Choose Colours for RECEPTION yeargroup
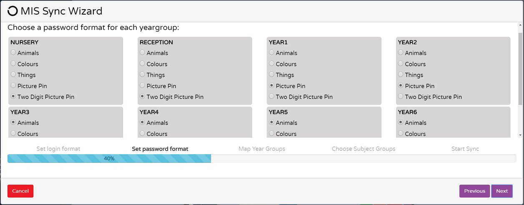Viewport: 524px width, 205px height. [x=143, y=64]
